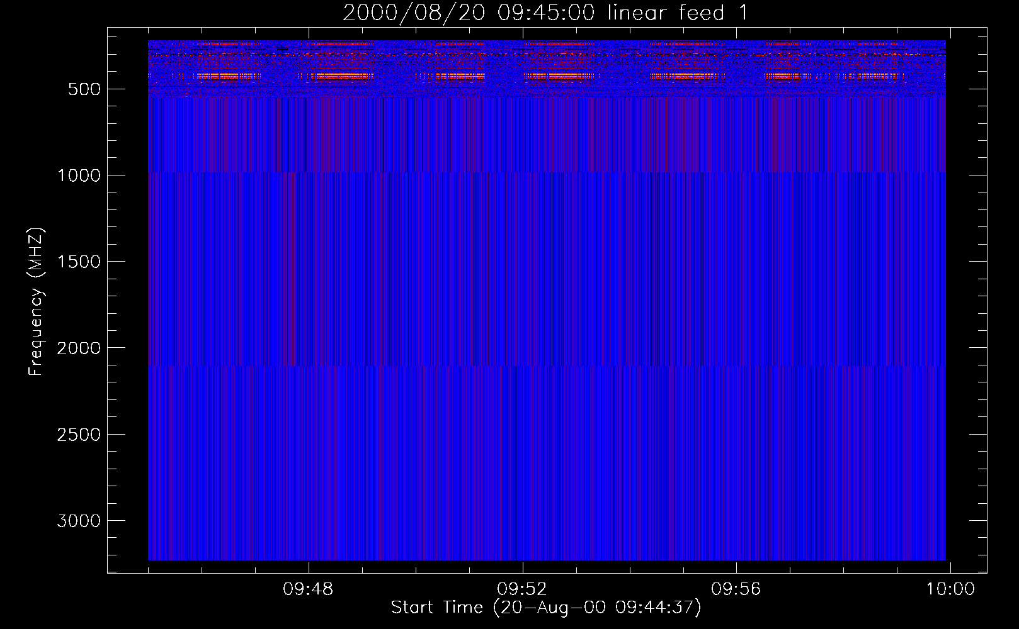This screenshot has width=1019, height=629.
Task: Select the 2000 frequency tick label
Action: 79,348
